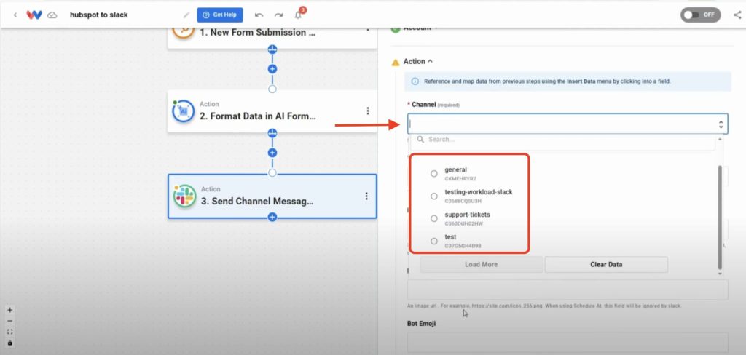This screenshot has width=746, height=355.
Task: Expand the Account section
Action: click(x=417, y=29)
